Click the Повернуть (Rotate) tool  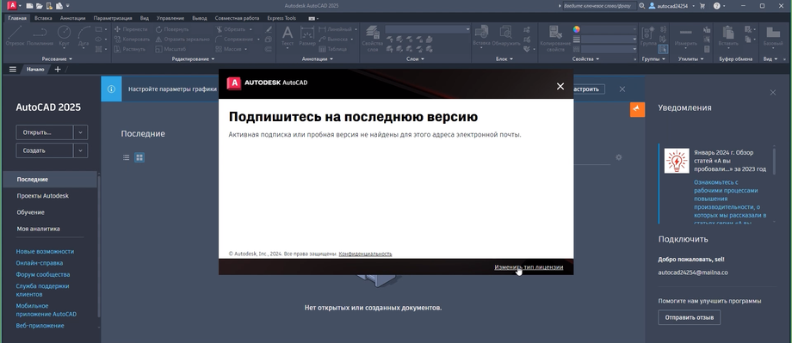(171, 29)
